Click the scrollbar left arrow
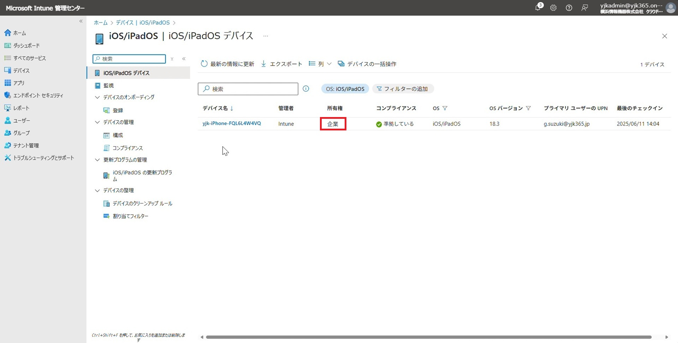 (x=202, y=337)
